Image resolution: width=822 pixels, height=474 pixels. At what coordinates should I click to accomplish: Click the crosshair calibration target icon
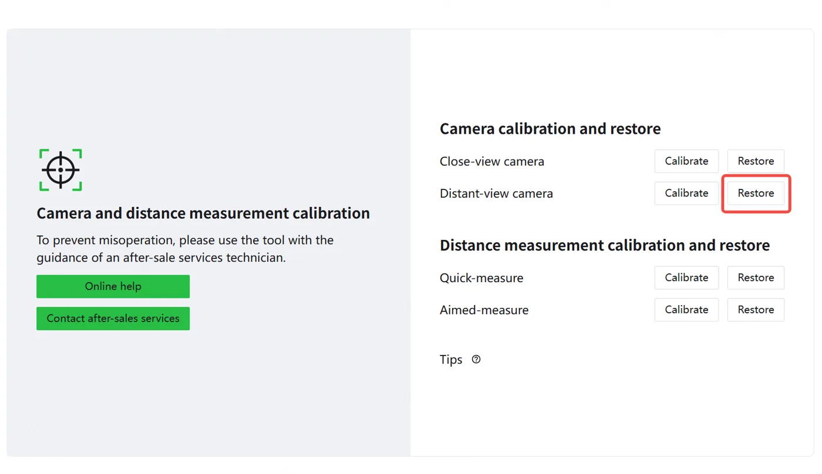(60, 170)
